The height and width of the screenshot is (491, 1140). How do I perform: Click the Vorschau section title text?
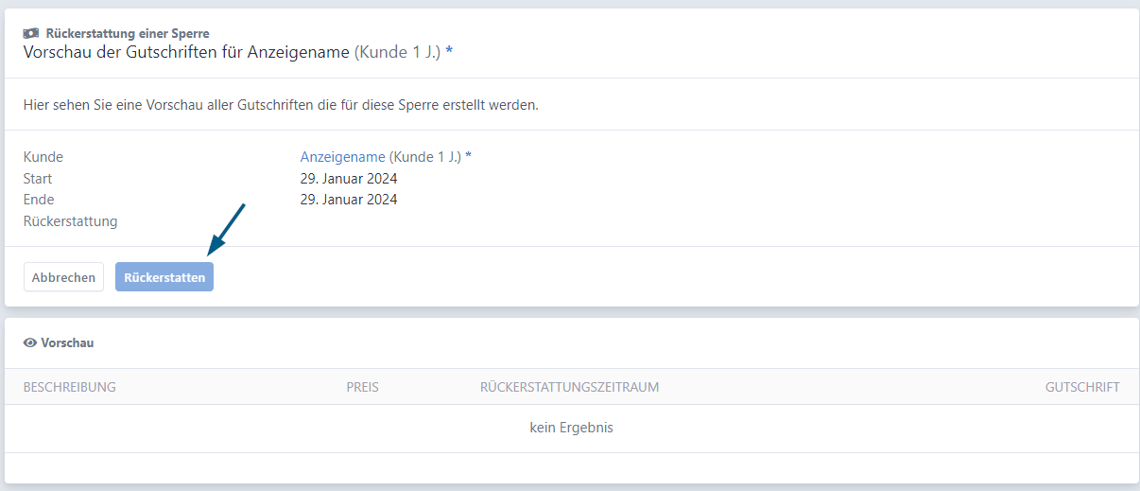[67, 342]
